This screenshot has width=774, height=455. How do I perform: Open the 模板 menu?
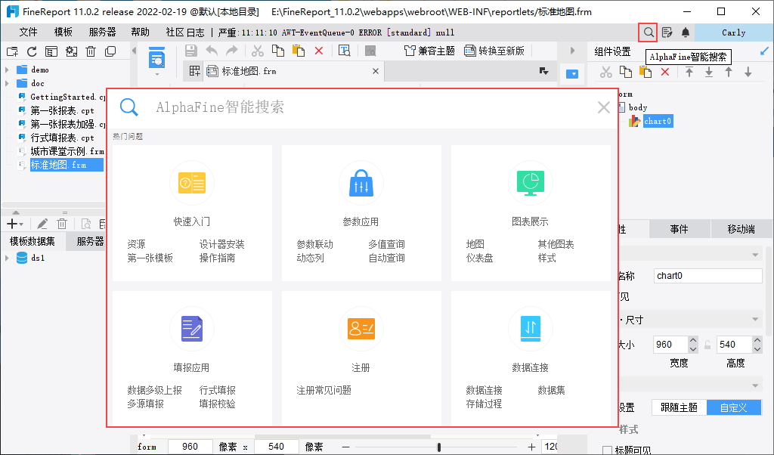[63, 32]
